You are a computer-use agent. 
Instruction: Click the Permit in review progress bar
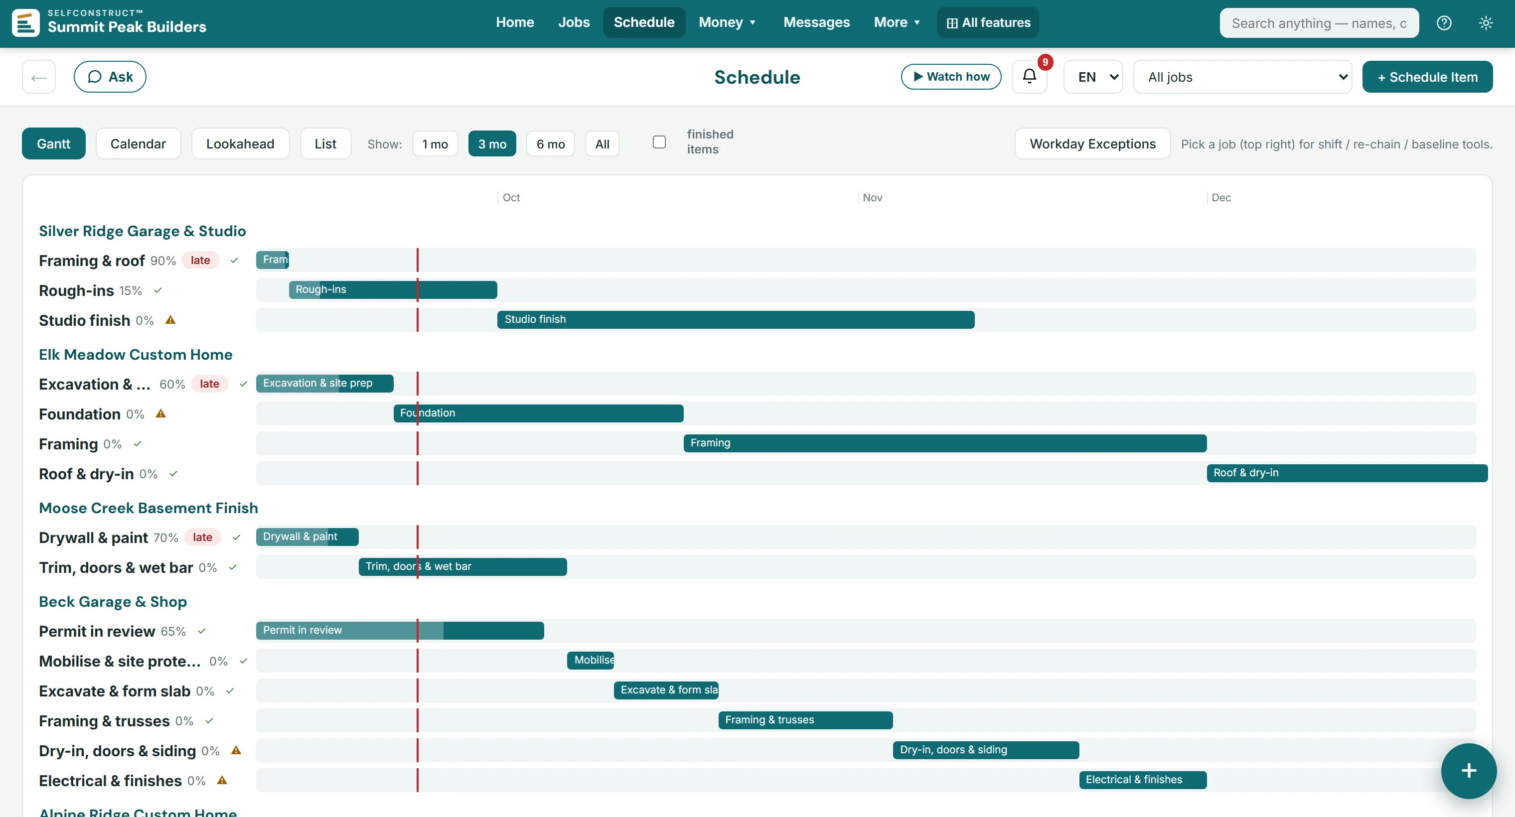[x=400, y=631]
